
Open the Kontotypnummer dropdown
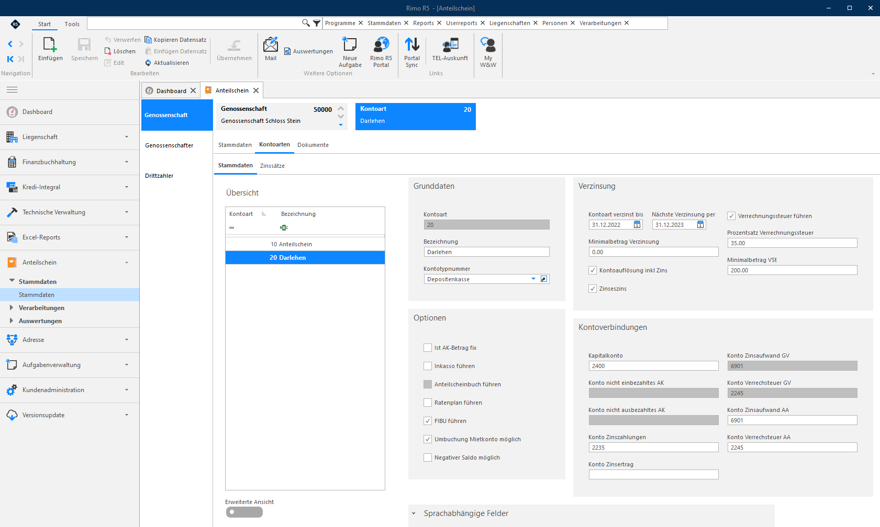pos(533,279)
